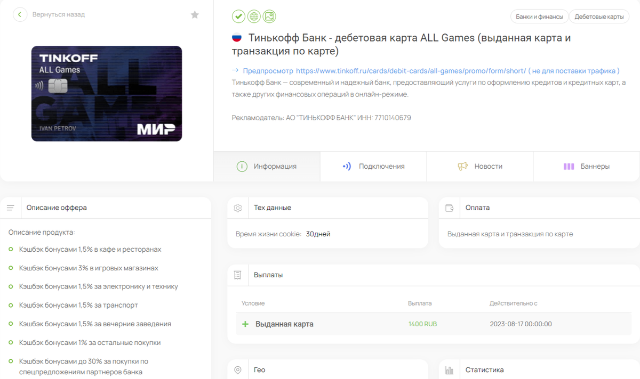Click the Описание продукта heading
This screenshot has height=379, width=640.
42,233
